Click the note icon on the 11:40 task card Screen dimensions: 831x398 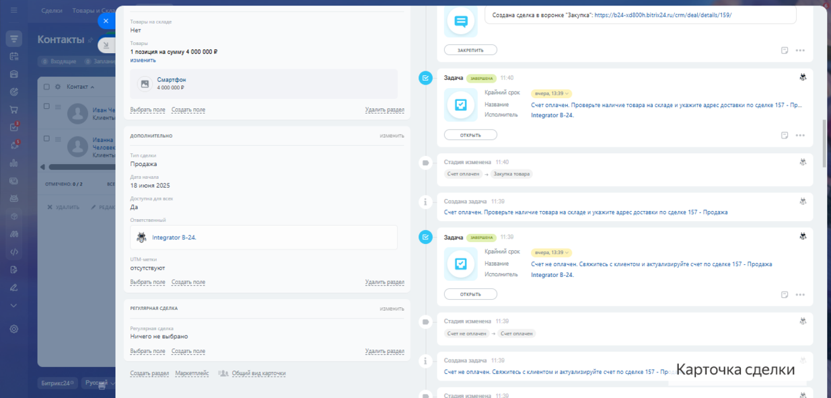click(785, 135)
